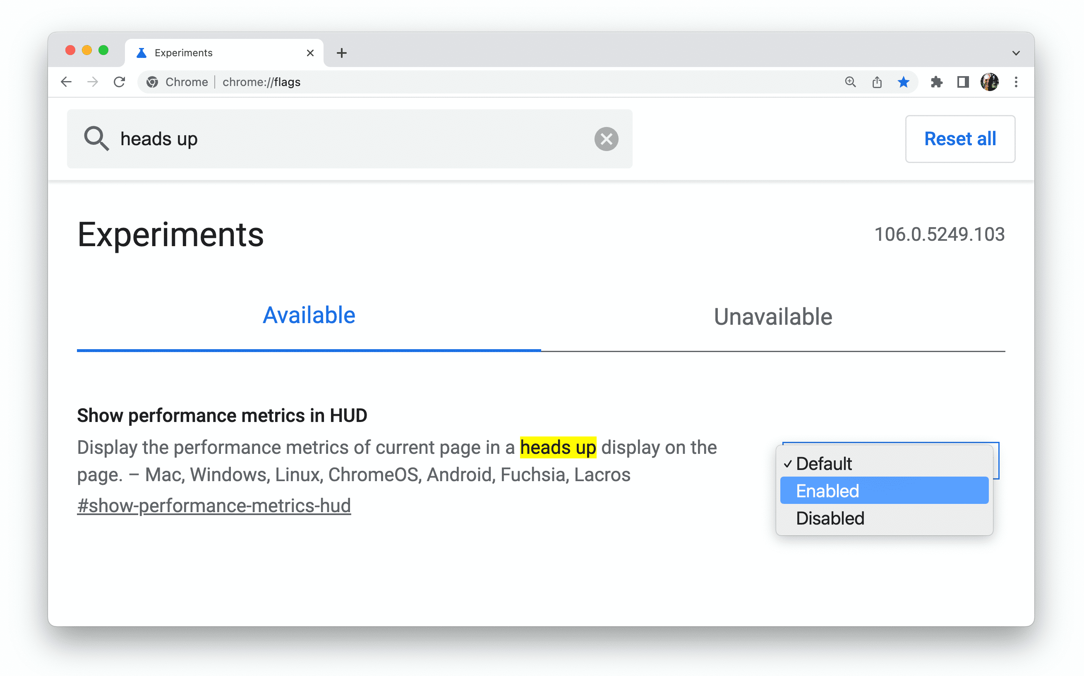
Task: Click the reload page icon
Action: (x=120, y=82)
